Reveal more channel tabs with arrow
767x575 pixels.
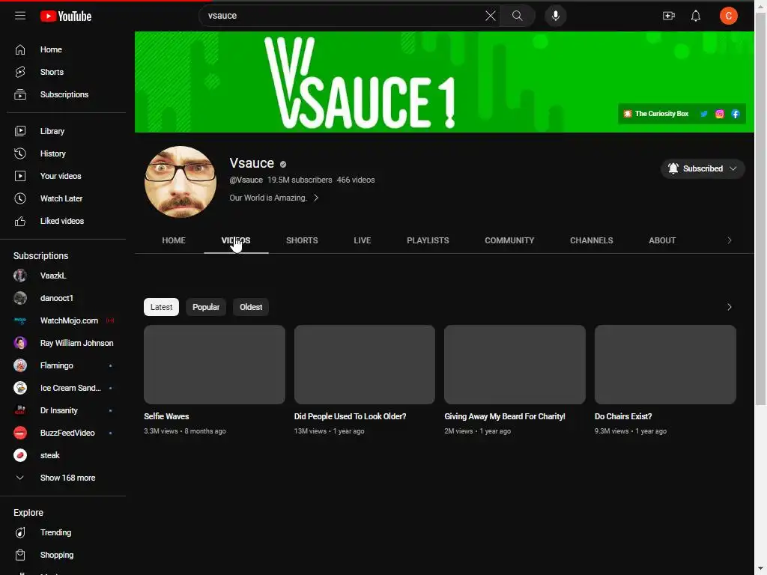coord(730,240)
